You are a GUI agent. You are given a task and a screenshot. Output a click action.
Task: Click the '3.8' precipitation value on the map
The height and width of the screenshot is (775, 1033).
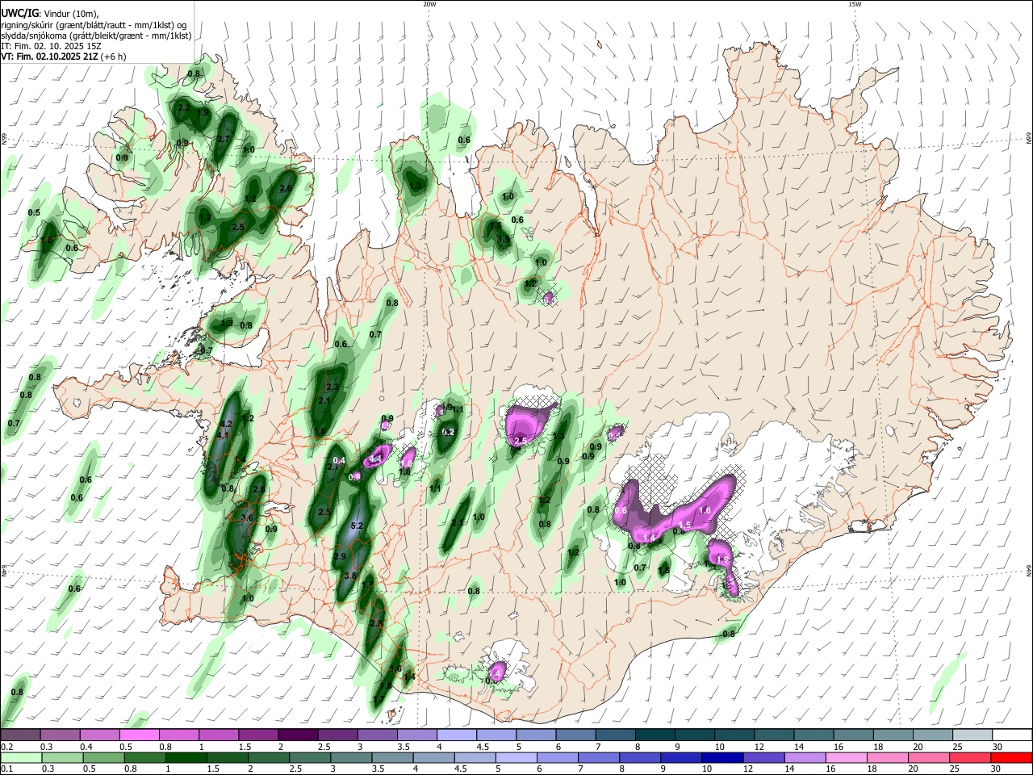[350, 576]
